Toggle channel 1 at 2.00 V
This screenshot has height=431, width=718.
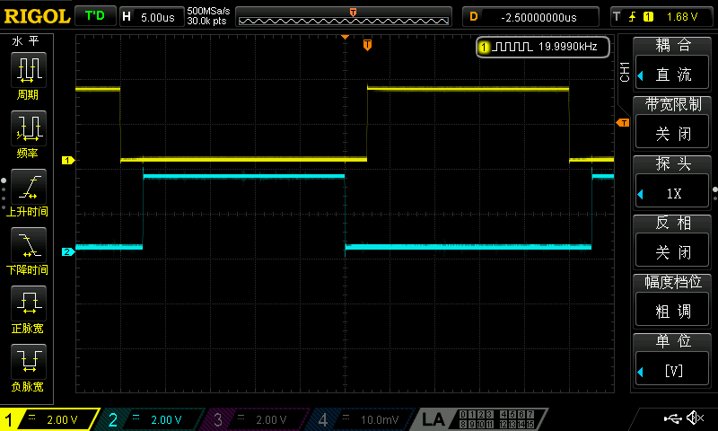pos(49,419)
